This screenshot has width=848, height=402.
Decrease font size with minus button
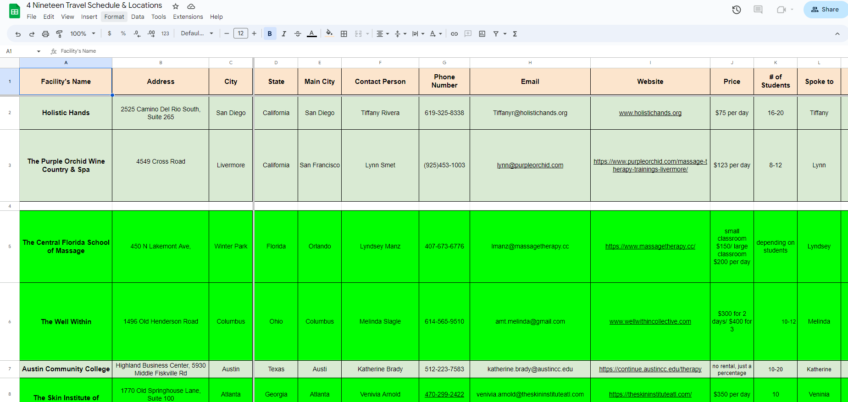[x=227, y=33]
